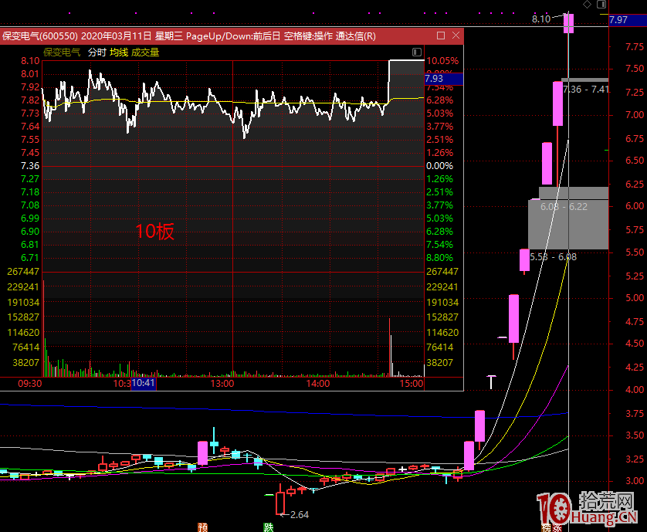Select the 均线 average line label
The height and width of the screenshot is (532, 647).
tap(119, 53)
